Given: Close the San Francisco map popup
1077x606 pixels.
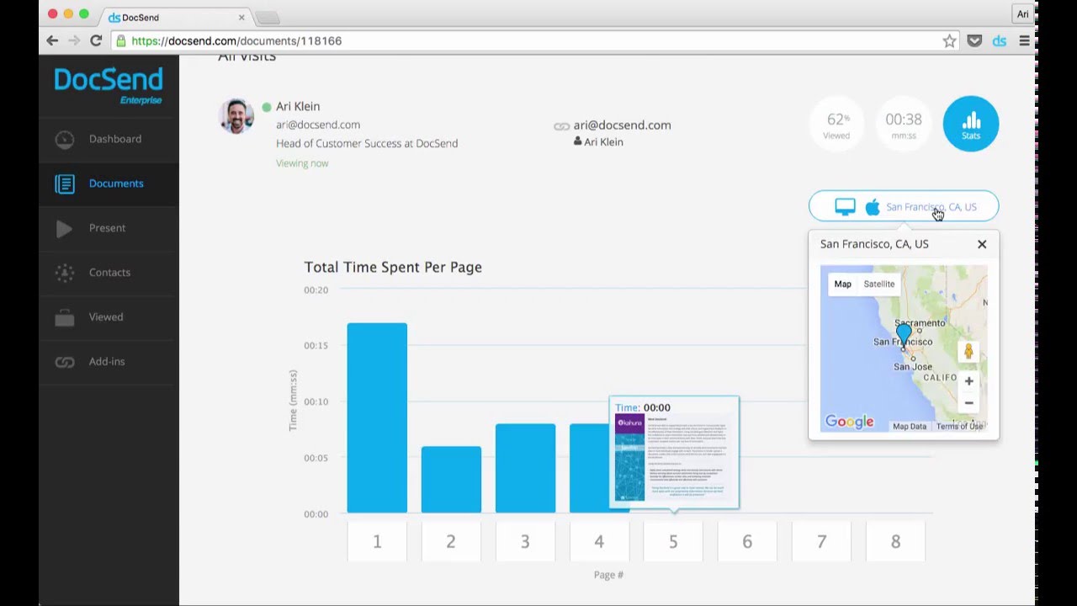Looking at the screenshot, I should 981,244.
